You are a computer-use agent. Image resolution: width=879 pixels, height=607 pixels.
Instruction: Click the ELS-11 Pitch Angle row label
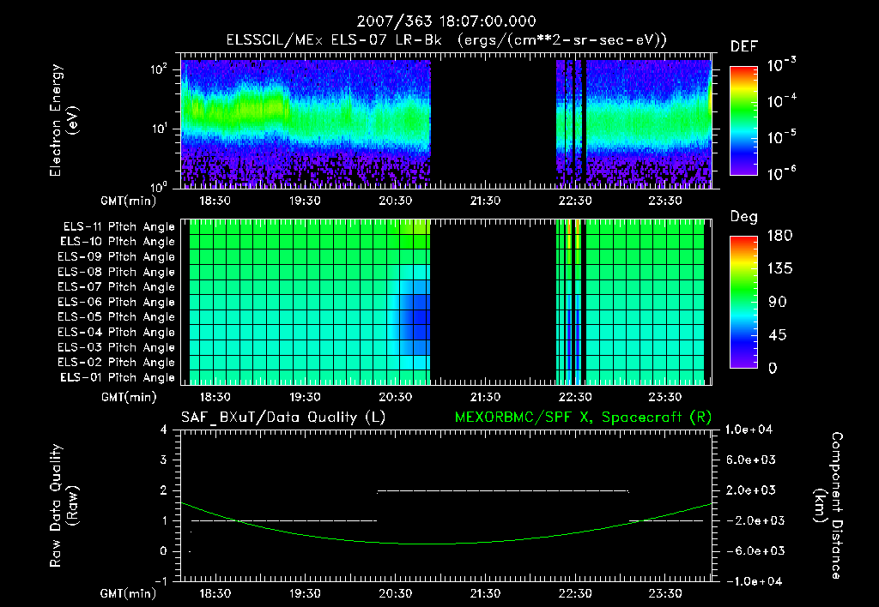point(118,227)
